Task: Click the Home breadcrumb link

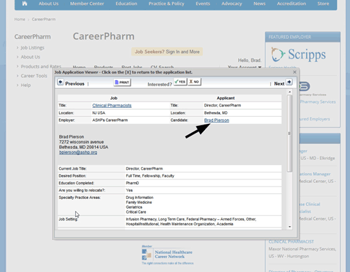Action: click(x=19, y=19)
